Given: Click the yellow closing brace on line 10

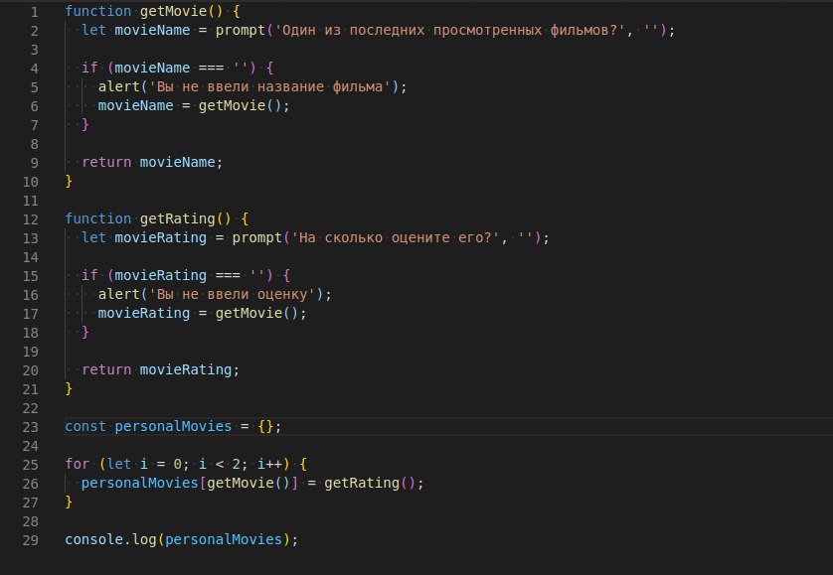Looking at the screenshot, I should tap(69, 181).
